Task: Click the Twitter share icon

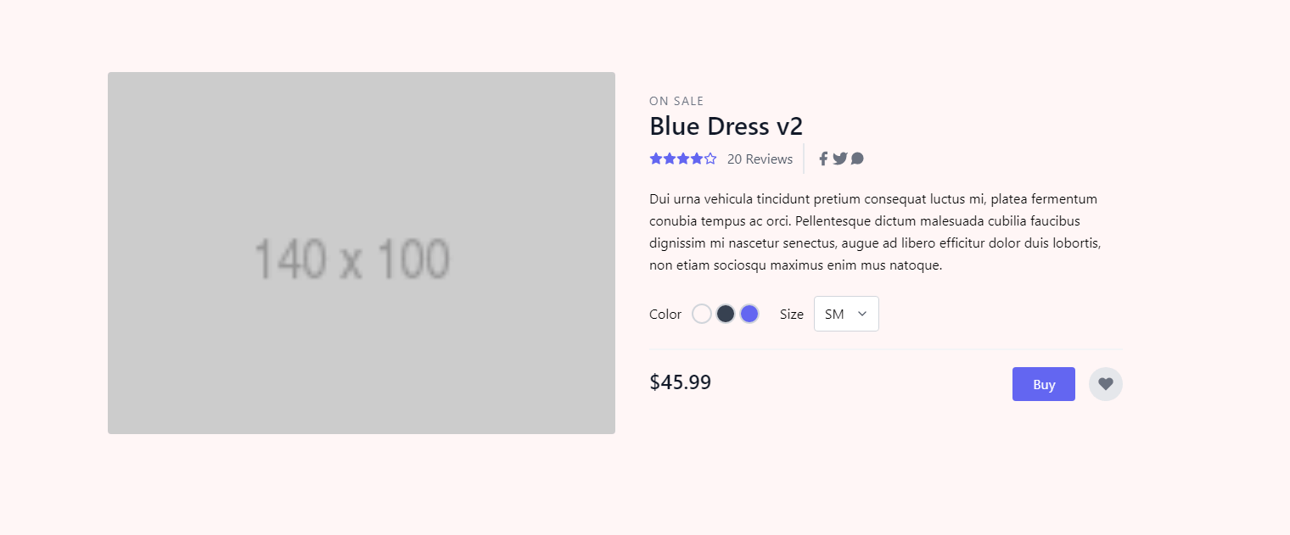Action: coord(840,159)
